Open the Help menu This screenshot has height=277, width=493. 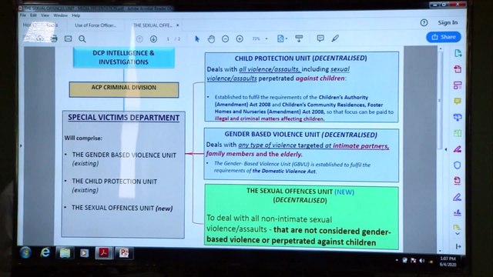click(75, 15)
